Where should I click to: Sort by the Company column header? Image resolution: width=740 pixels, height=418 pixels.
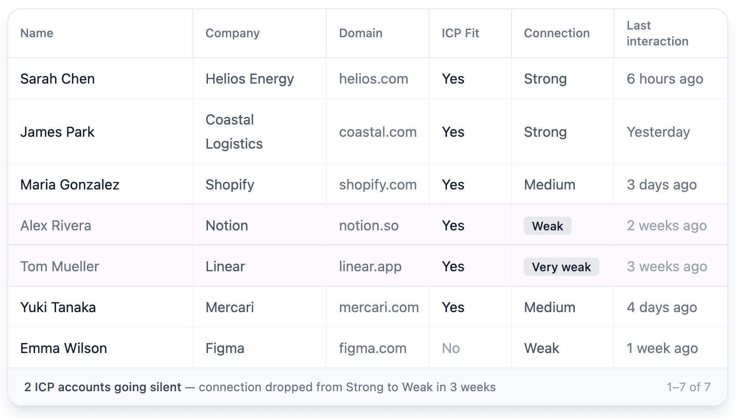(233, 33)
